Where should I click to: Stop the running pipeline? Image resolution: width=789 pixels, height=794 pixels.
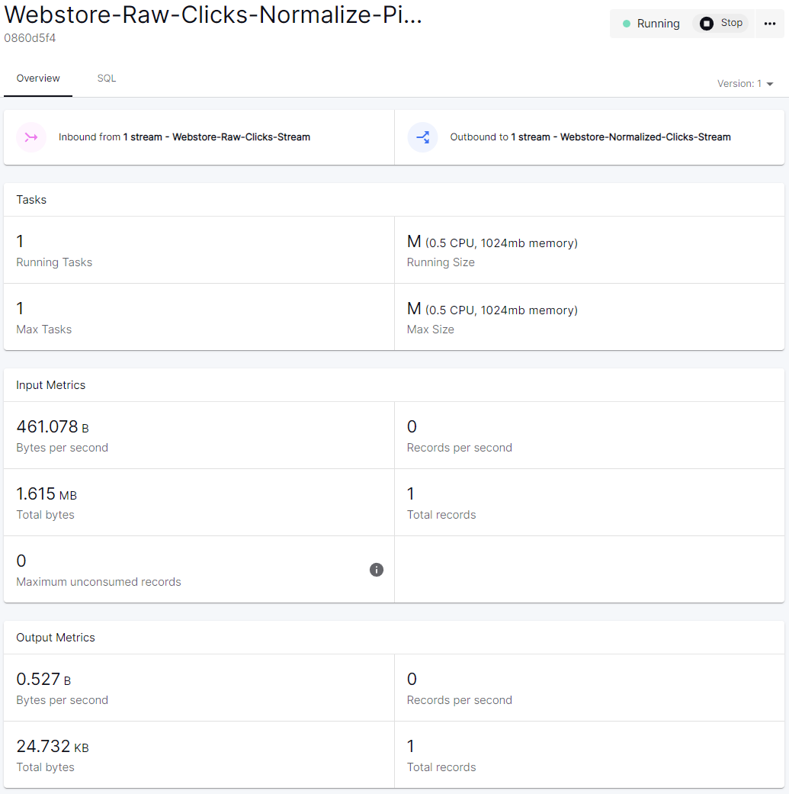[x=721, y=24]
